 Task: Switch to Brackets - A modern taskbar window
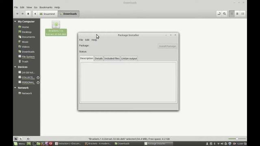(97, 144)
